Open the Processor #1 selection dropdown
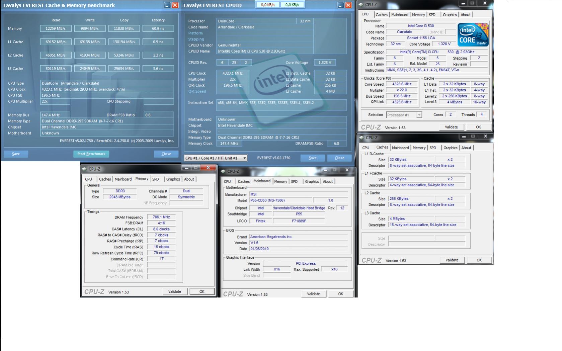This screenshot has height=351, width=562. pyautogui.click(x=419, y=115)
